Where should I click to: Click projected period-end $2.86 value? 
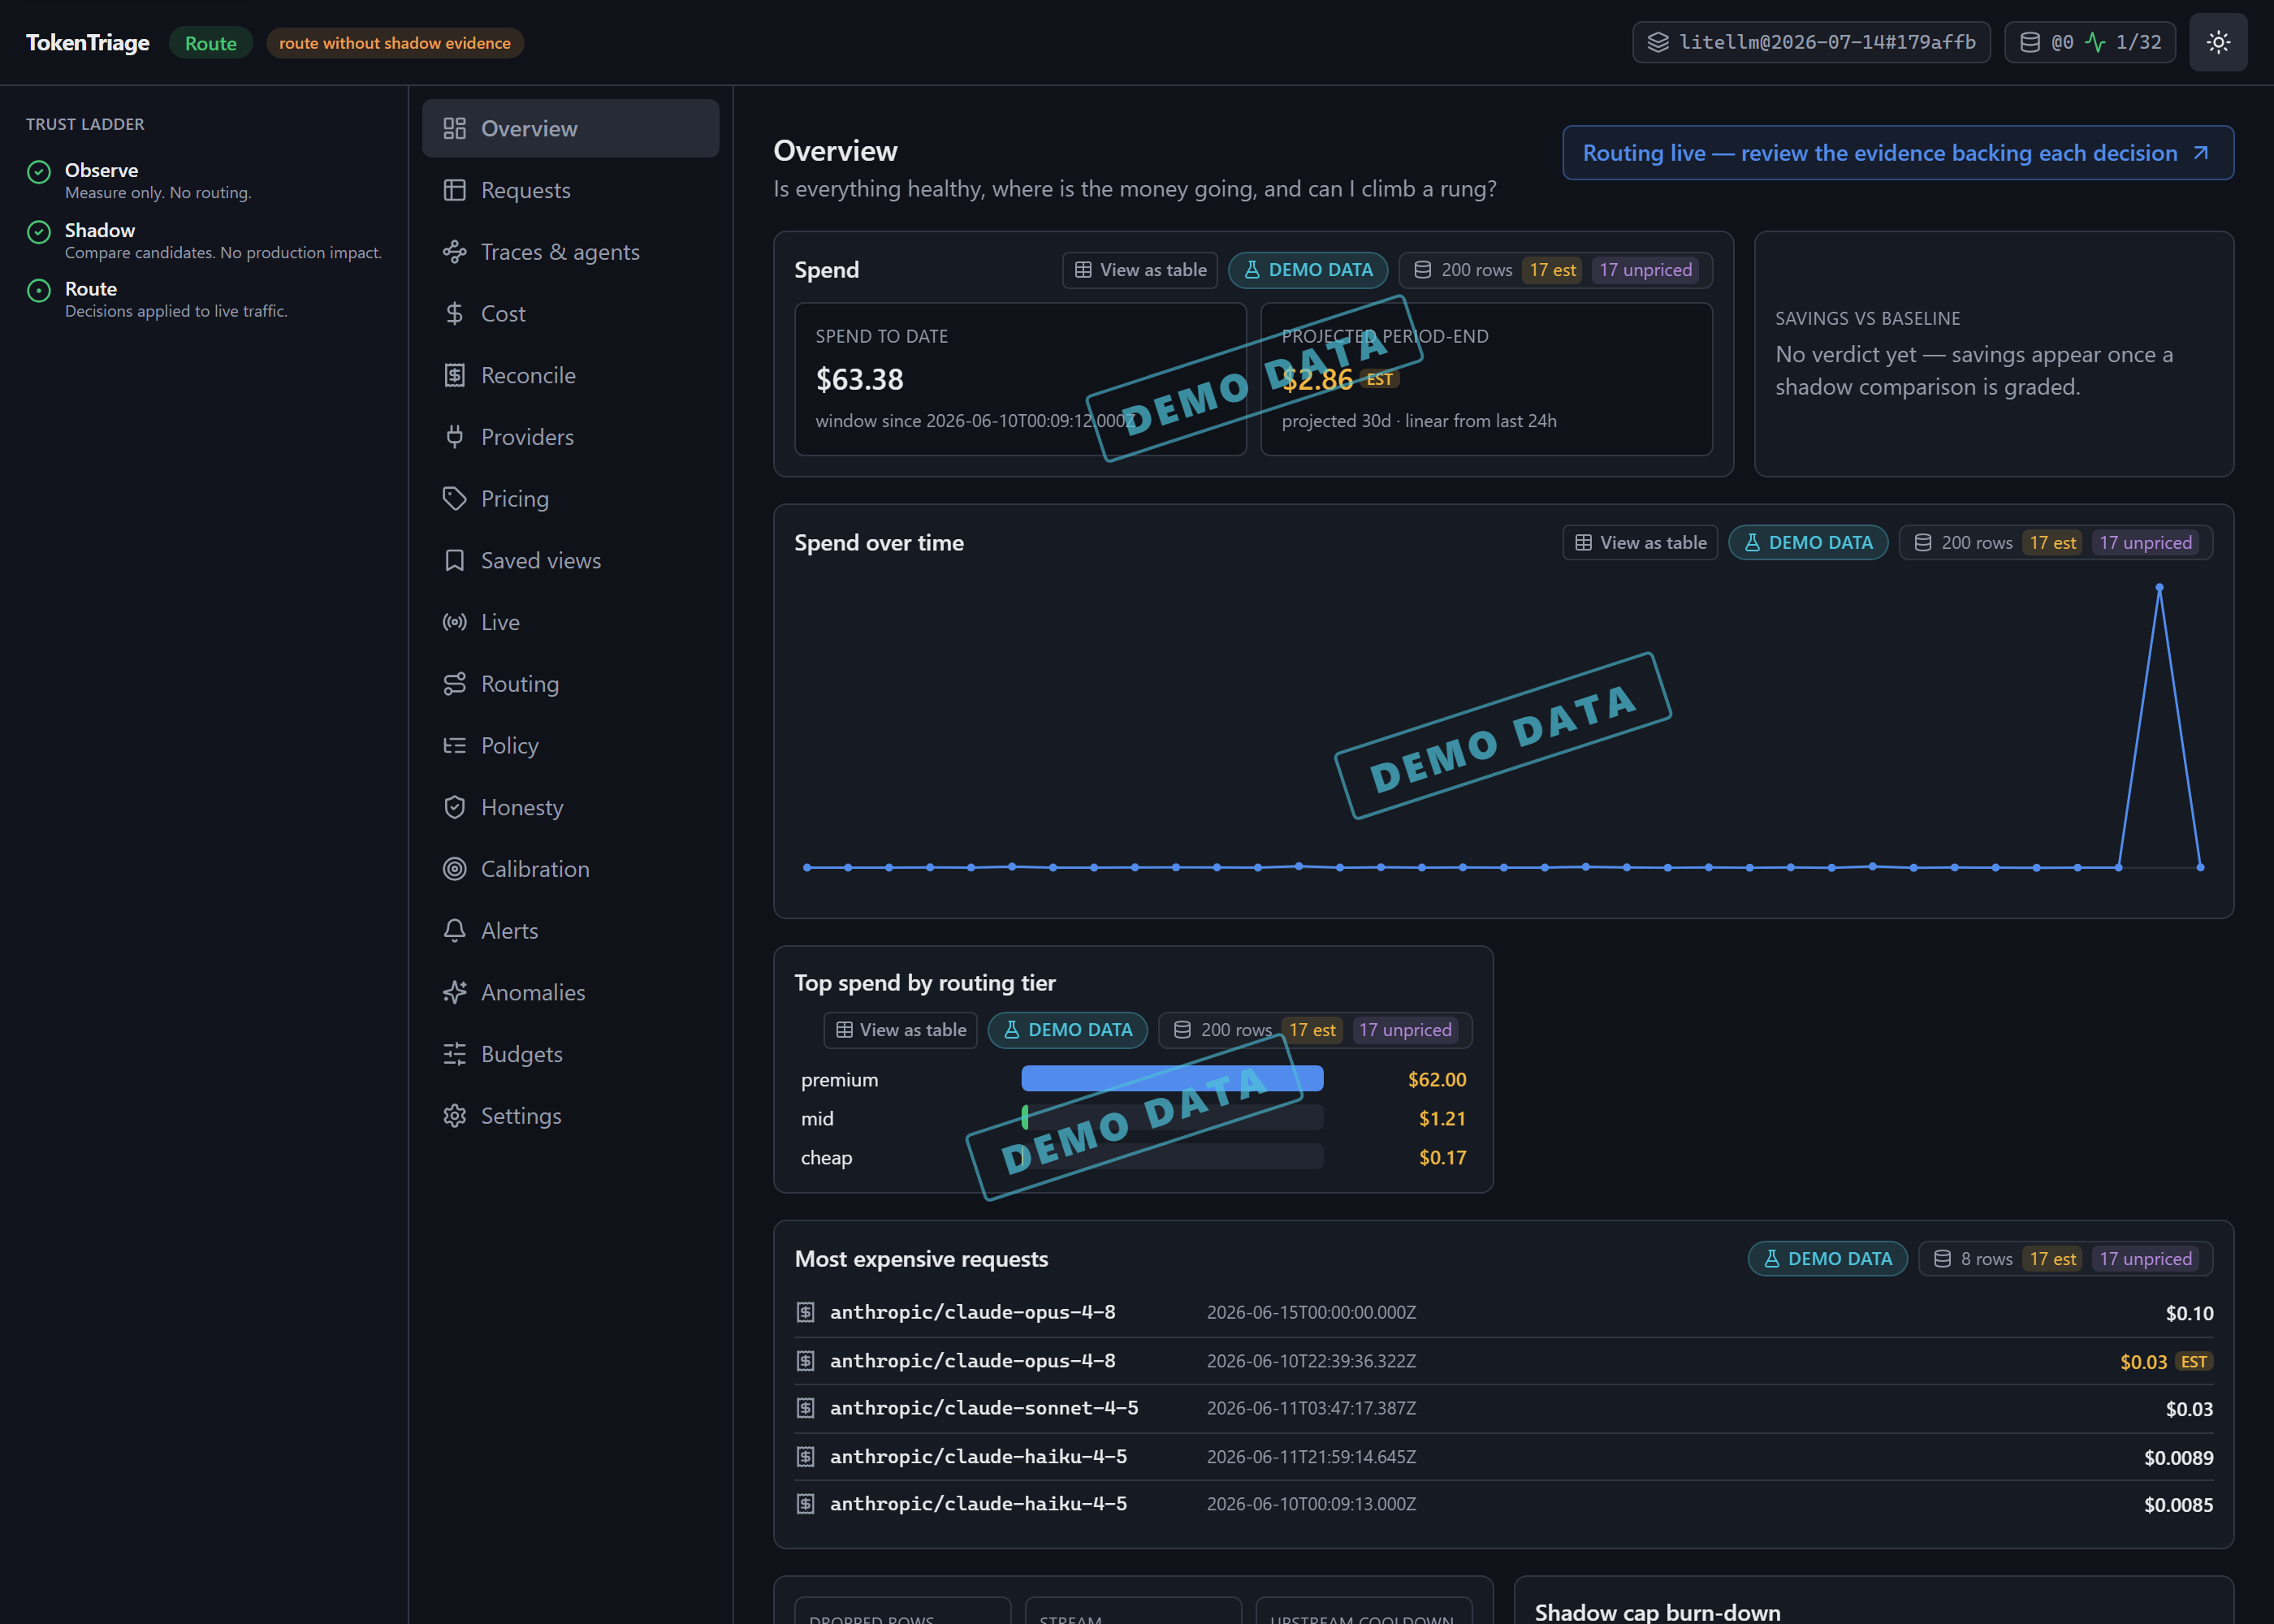(x=1317, y=380)
